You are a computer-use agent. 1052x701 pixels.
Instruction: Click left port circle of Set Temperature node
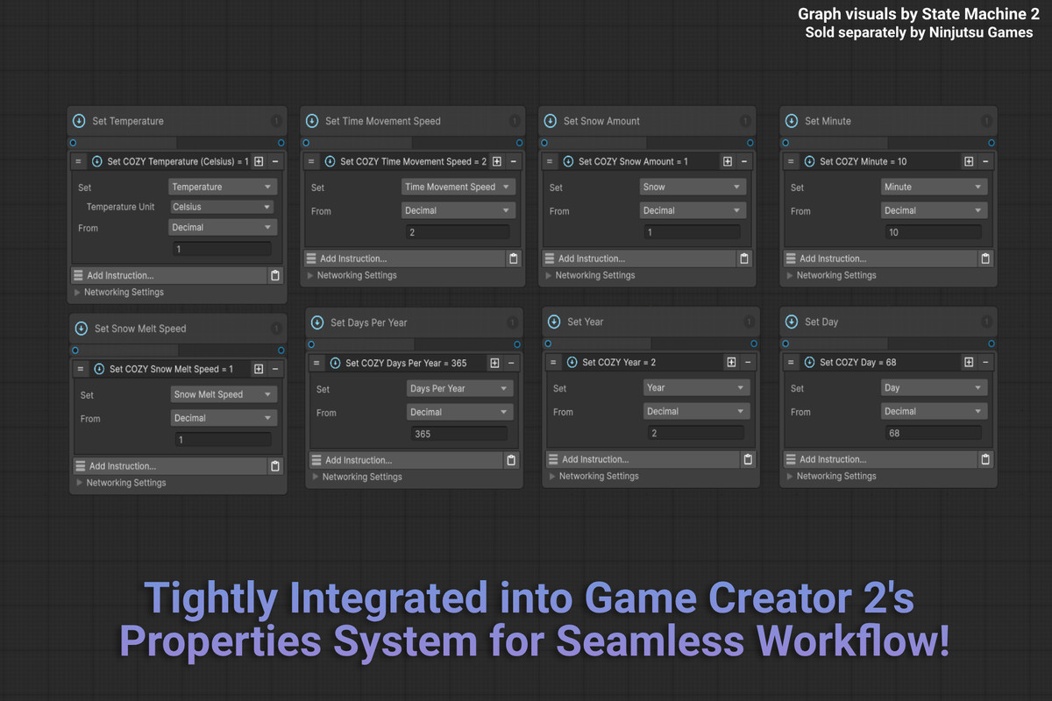tap(73, 143)
